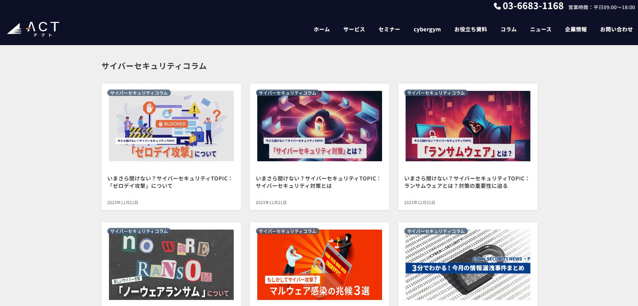Open the ホーム menu item
Viewport: 638px width, 306px height.
[x=322, y=29]
